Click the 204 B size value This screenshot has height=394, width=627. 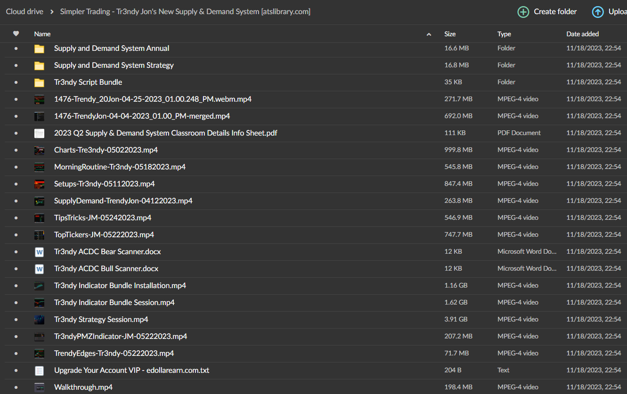453,370
